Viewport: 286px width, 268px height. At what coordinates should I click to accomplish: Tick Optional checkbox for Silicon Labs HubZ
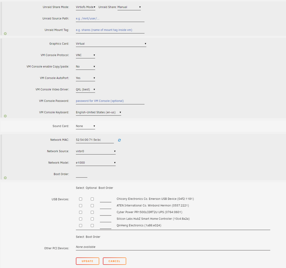click(92, 219)
